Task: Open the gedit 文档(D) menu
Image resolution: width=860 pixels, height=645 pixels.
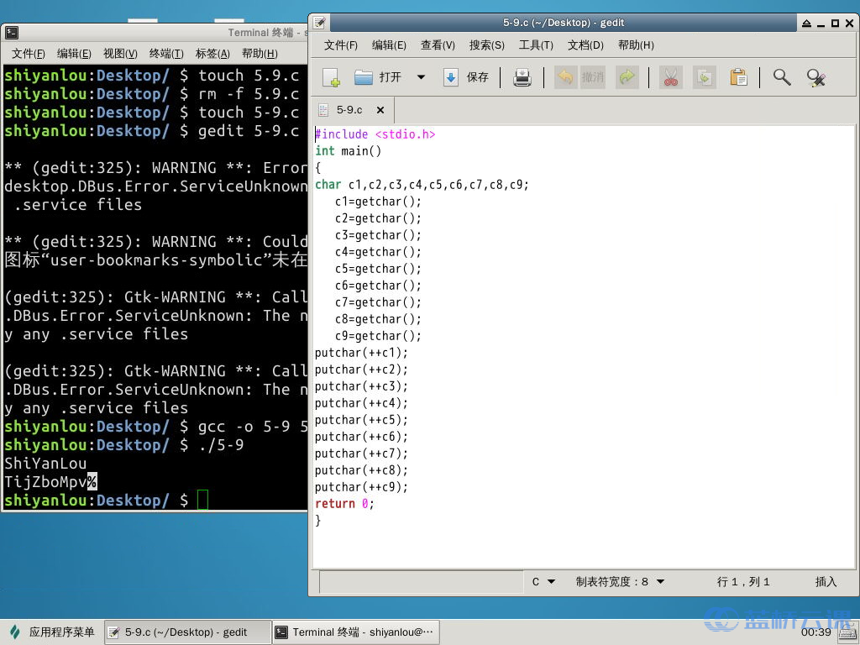Action: (585, 45)
